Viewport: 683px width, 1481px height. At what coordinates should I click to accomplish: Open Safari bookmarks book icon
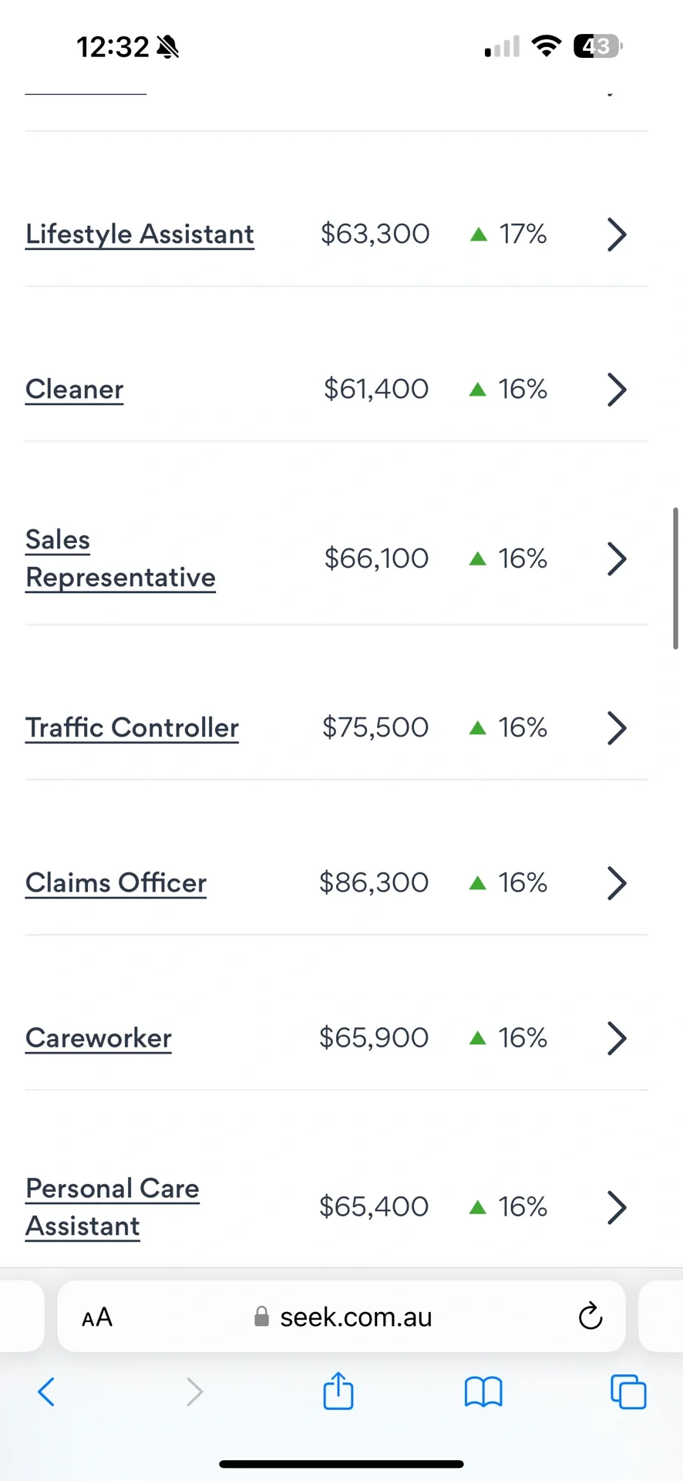click(483, 1392)
